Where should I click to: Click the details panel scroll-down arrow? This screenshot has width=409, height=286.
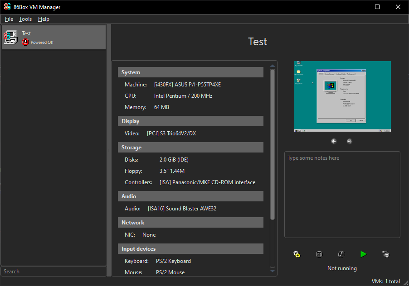[273, 271]
